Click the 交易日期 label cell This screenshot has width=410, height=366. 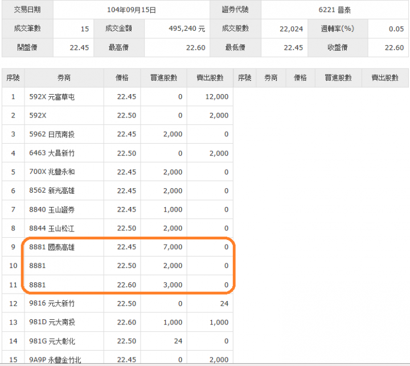[x=27, y=10]
